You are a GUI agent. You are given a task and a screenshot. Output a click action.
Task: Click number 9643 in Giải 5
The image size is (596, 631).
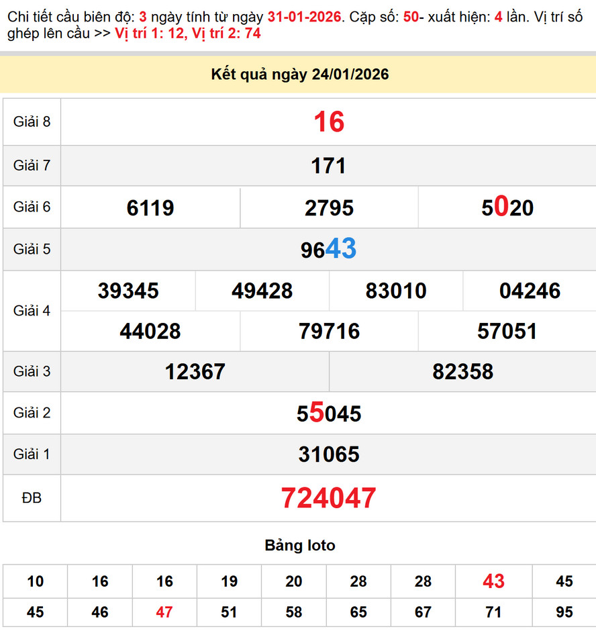(327, 248)
